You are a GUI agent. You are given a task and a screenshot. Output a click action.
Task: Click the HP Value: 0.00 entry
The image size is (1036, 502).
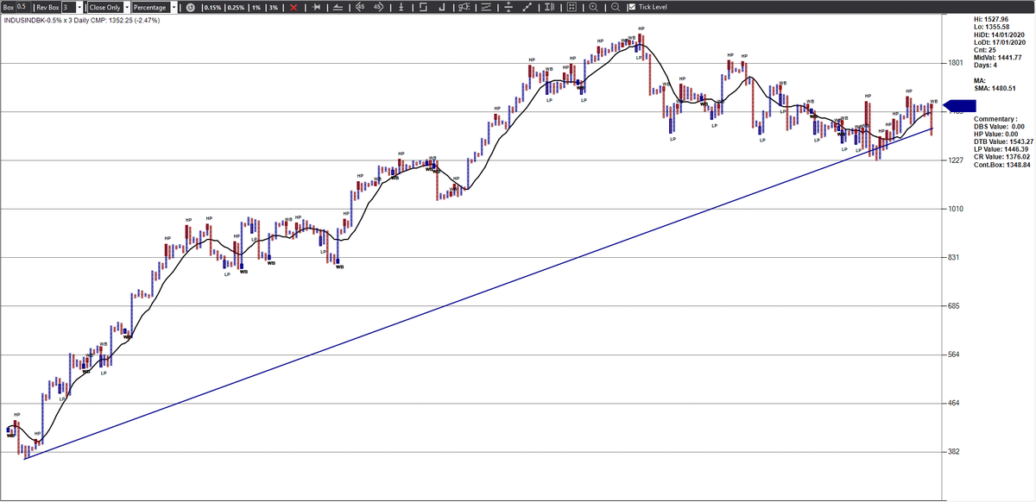995,134
